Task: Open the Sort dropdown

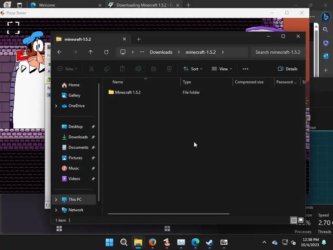Action: 193,69
